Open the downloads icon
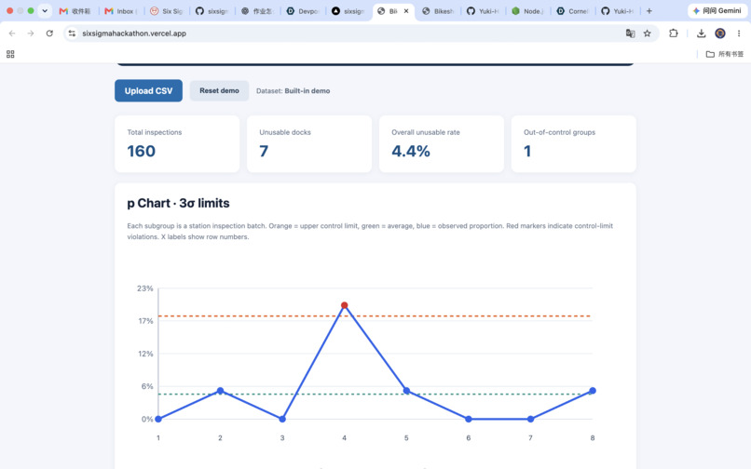This screenshot has width=751, height=469. [x=702, y=33]
